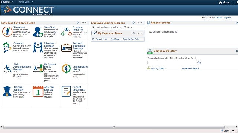Click the End Date column header
This screenshot has height=133, width=238.
coord(115,39)
